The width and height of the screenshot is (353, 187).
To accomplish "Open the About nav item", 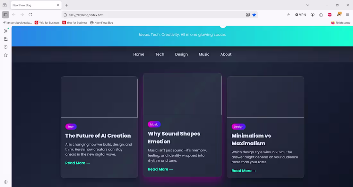I will [226, 54].
